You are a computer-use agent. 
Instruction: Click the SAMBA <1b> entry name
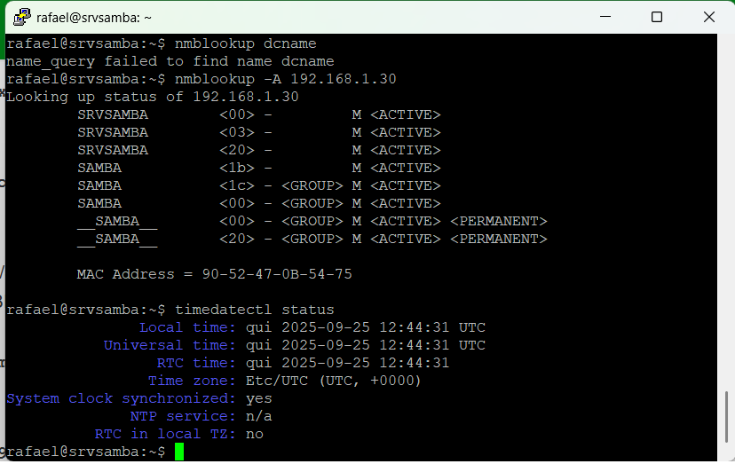99,168
